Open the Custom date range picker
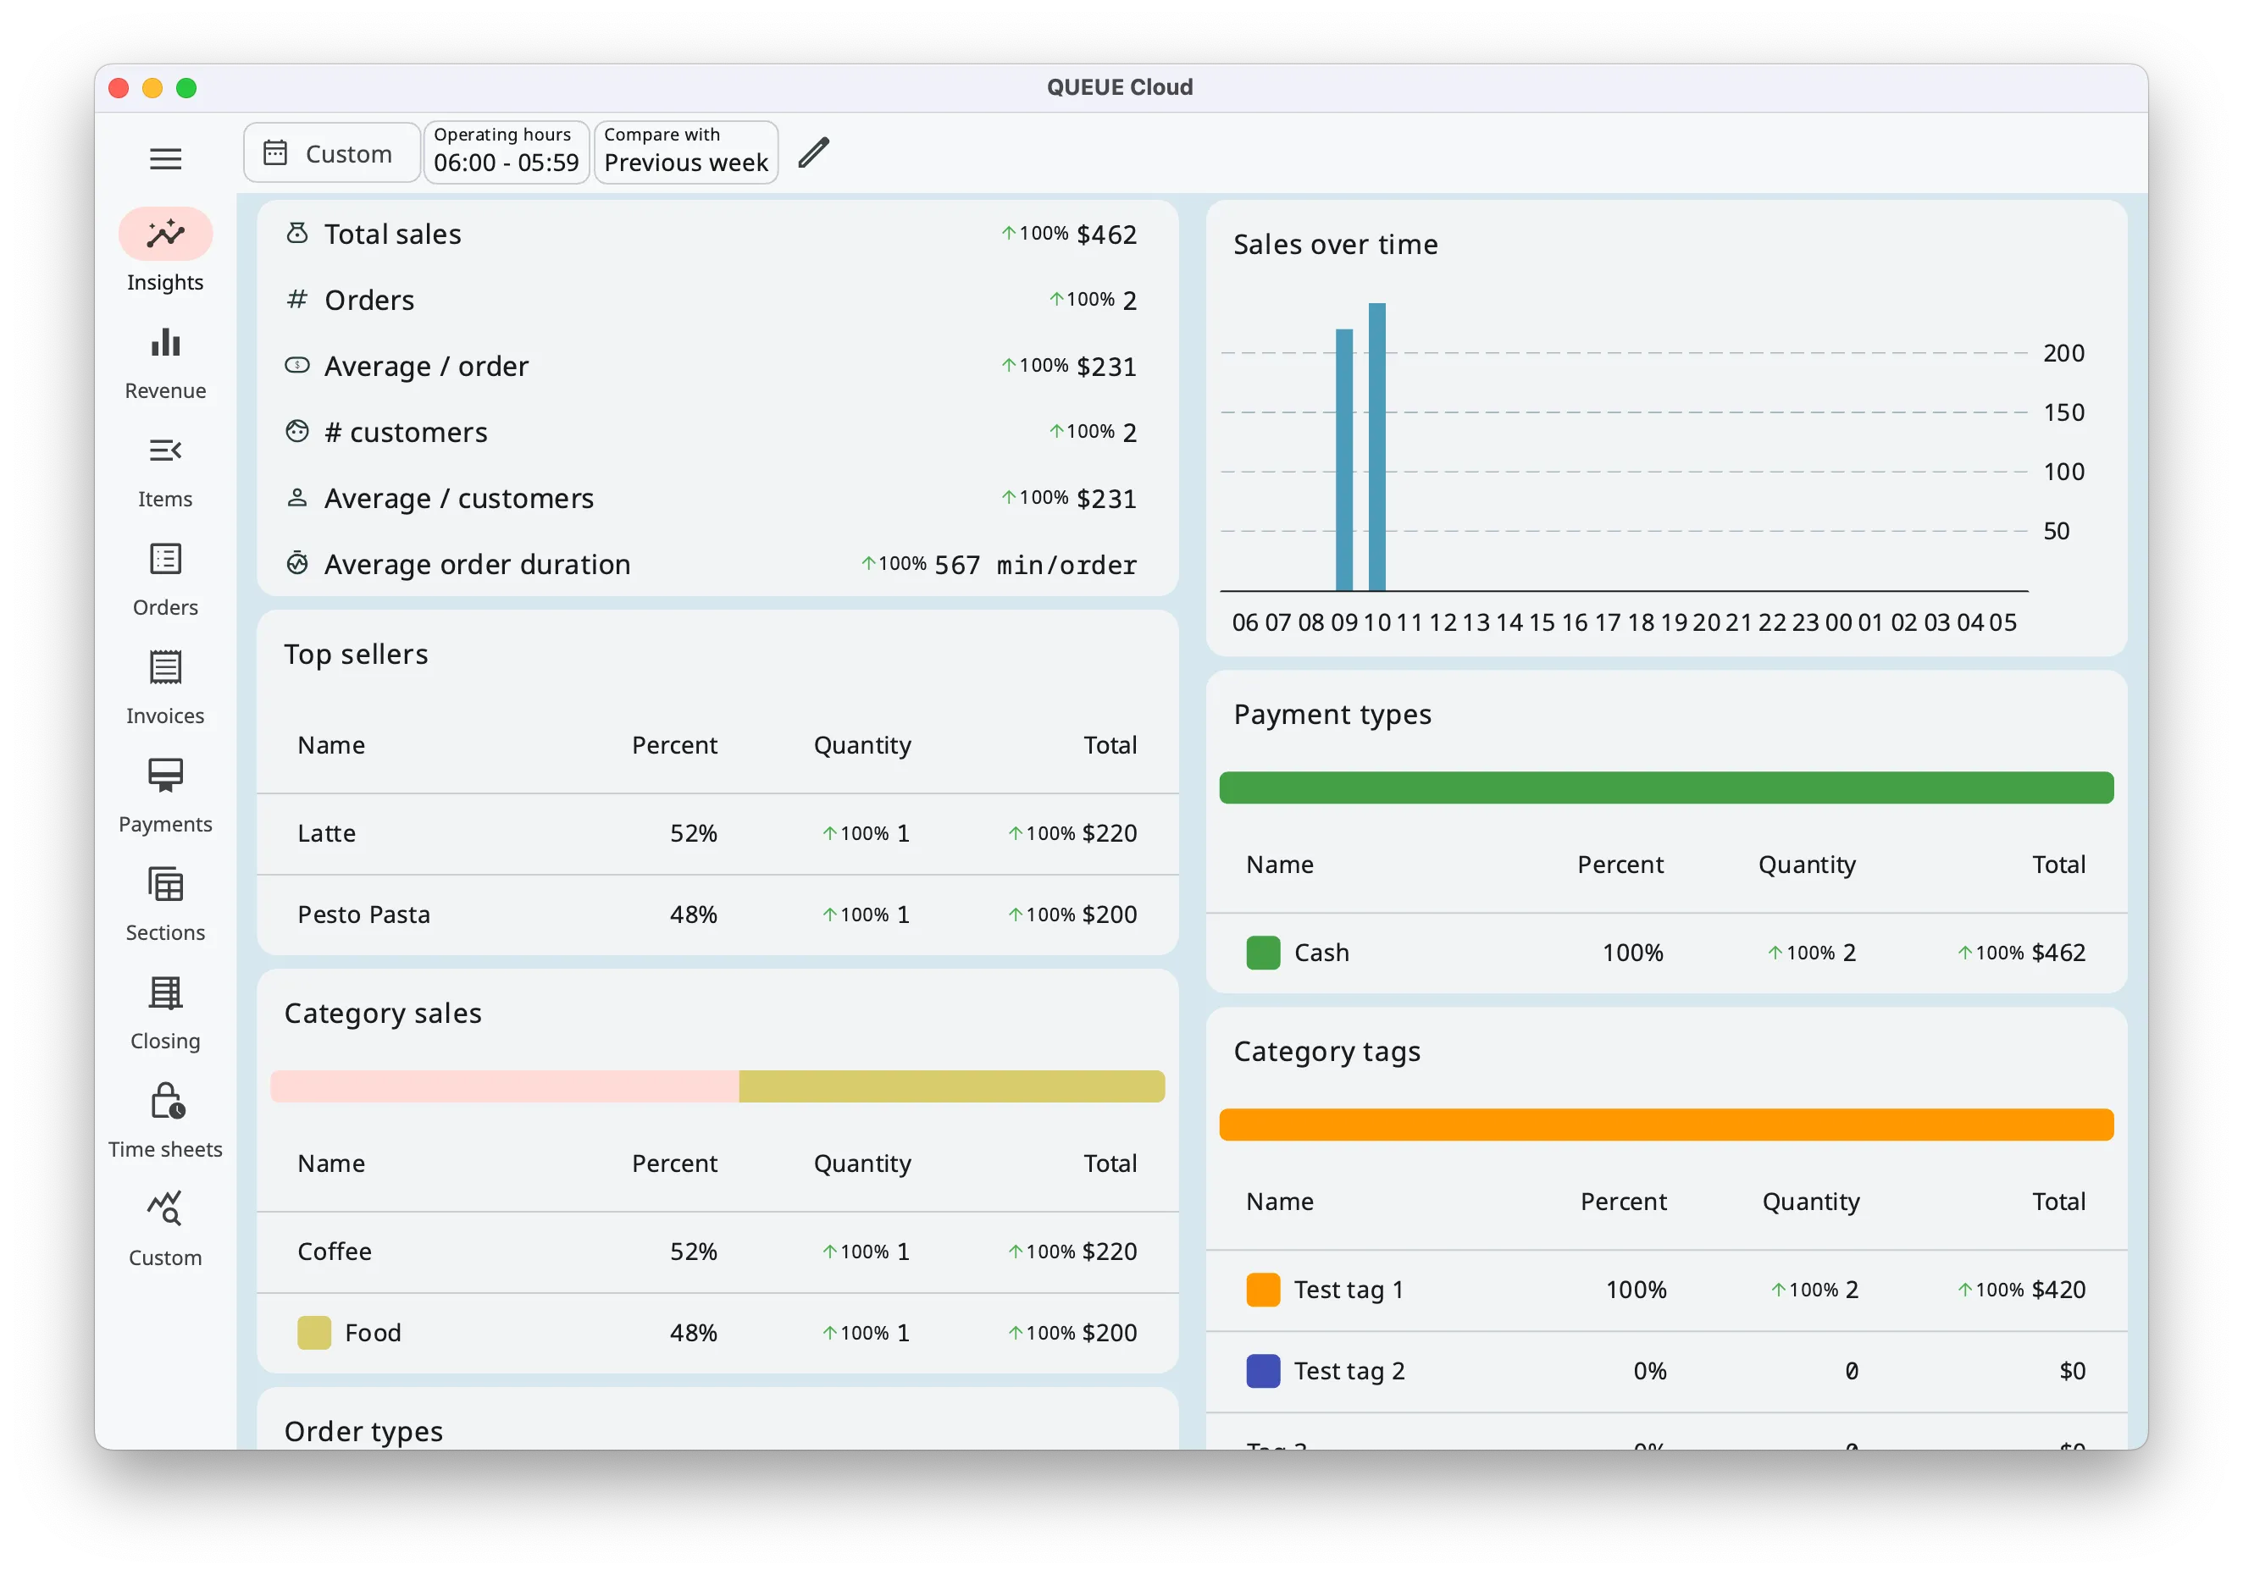2243x1575 pixels. coord(331,153)
